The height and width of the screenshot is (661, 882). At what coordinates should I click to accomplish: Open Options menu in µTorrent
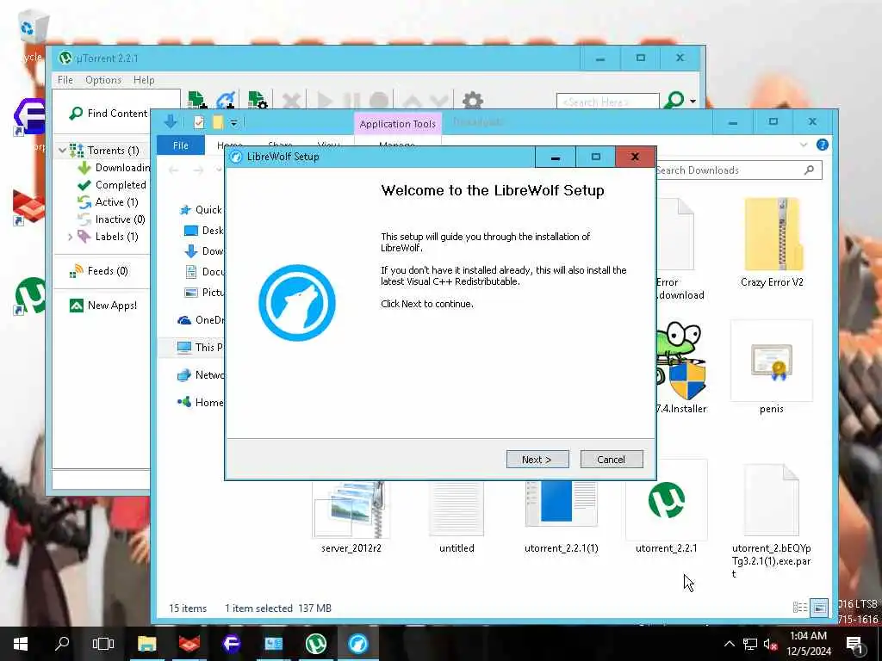pos(103,80)
